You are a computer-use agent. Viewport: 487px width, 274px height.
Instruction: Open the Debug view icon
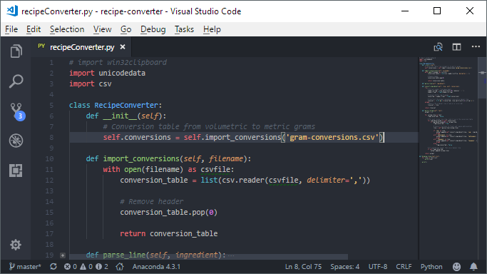coord(16,141)
